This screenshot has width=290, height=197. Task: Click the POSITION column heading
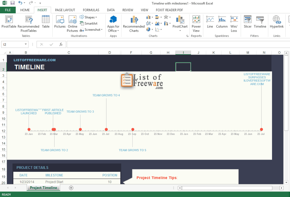(110, 175)
